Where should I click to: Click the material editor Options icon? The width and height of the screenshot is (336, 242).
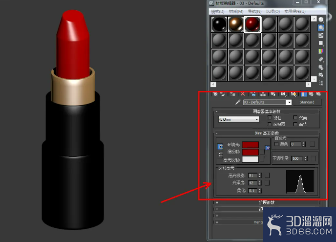tap(321, 67)
